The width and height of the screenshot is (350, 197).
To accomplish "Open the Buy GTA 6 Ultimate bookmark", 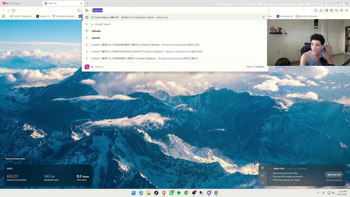I will [307, 16].
